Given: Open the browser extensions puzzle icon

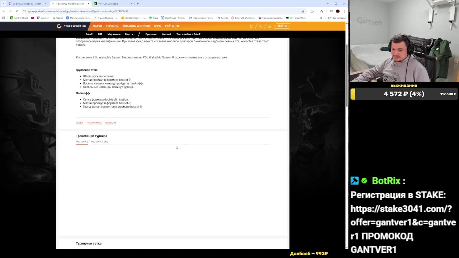Looking at the screenshot, I should [x=312, y=11].
